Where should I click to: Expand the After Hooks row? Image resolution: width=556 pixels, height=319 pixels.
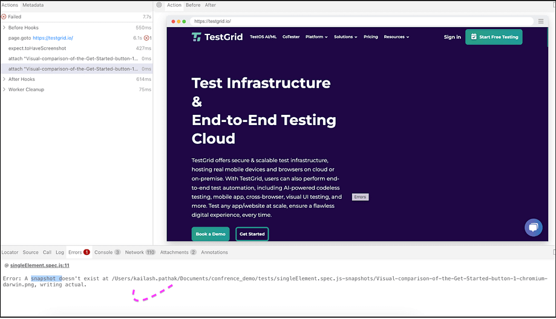(x=4, y=79)
